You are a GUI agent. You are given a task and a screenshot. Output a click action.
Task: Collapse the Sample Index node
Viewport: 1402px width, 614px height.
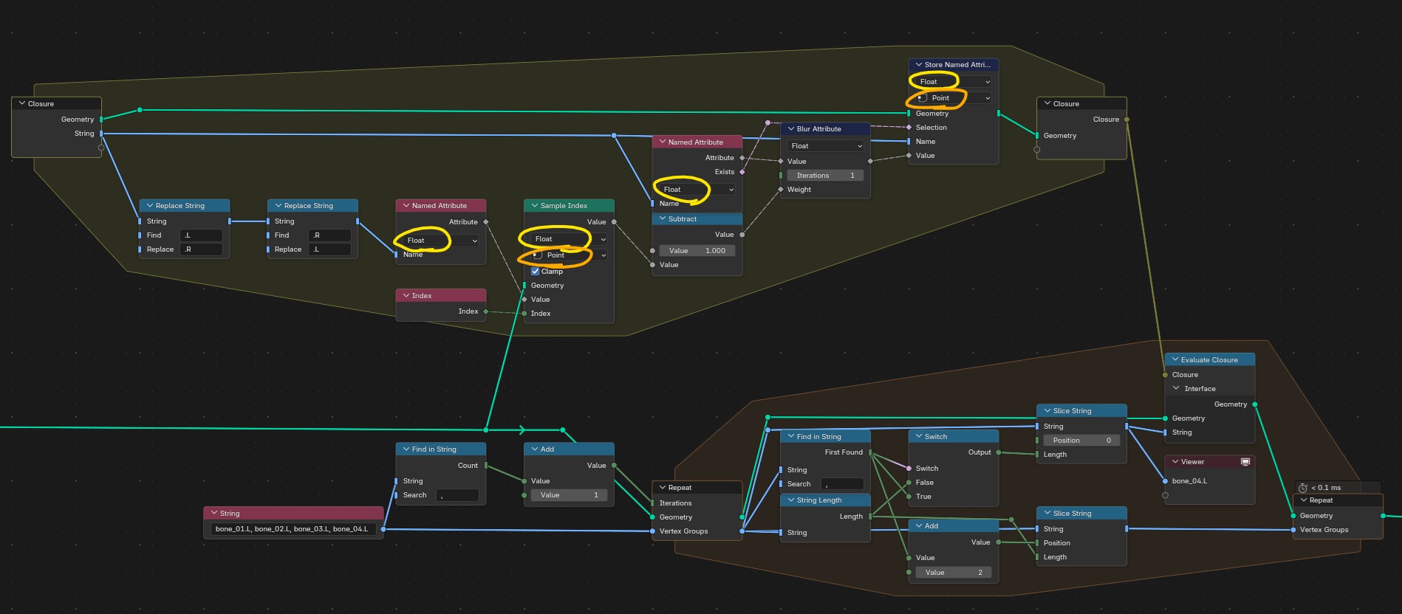(x=535, y=206)
